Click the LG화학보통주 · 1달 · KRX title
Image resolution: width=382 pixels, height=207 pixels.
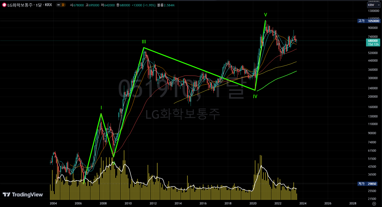click(30, 5)
